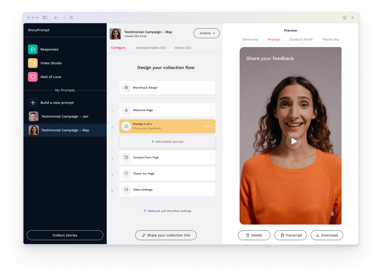The width and height of the screenshot is (382, 279).
Task: Open the Branding & Design step
Action: point(167,88)
